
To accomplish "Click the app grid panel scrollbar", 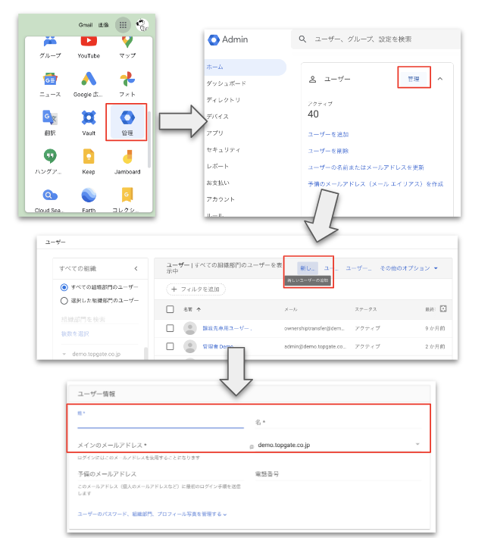I will click(149, 139).
